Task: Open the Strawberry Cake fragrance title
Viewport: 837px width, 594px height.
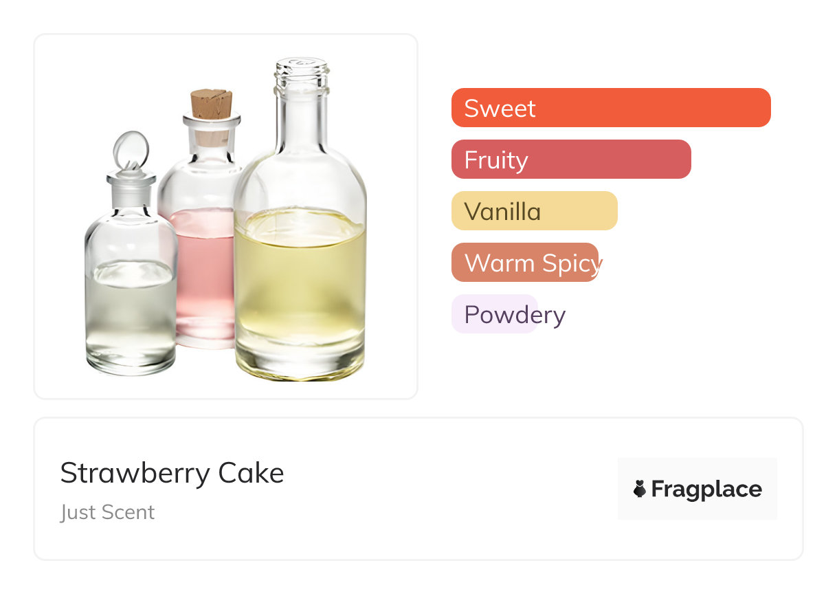Action: click(x=172, y=473)
